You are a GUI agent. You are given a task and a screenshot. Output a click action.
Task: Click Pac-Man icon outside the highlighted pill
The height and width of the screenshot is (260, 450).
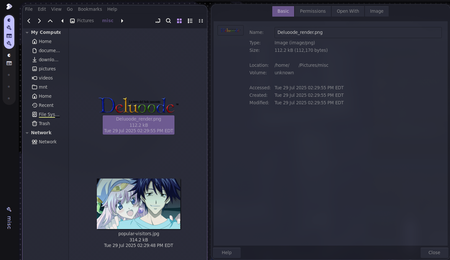tap(9, 55)
